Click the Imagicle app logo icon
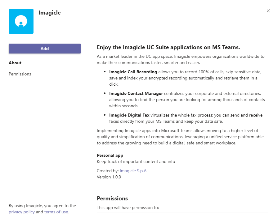 coord(21,21)
